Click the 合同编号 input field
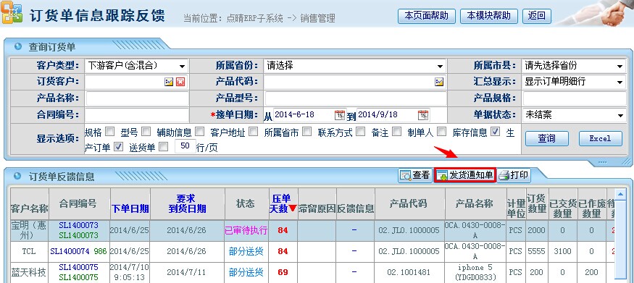The image size is (634, 283). click(137, 114)
